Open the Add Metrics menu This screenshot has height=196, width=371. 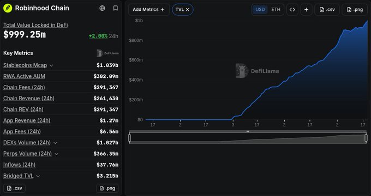point(148,10)
